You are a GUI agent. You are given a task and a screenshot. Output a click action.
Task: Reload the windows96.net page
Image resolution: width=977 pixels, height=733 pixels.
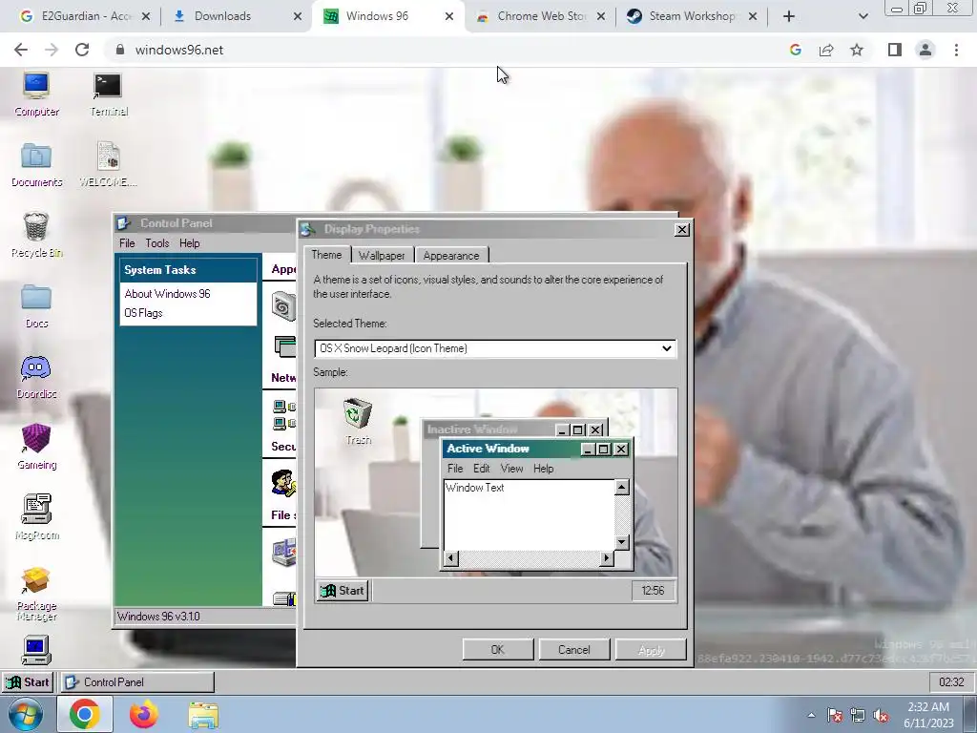pos(82,50)
